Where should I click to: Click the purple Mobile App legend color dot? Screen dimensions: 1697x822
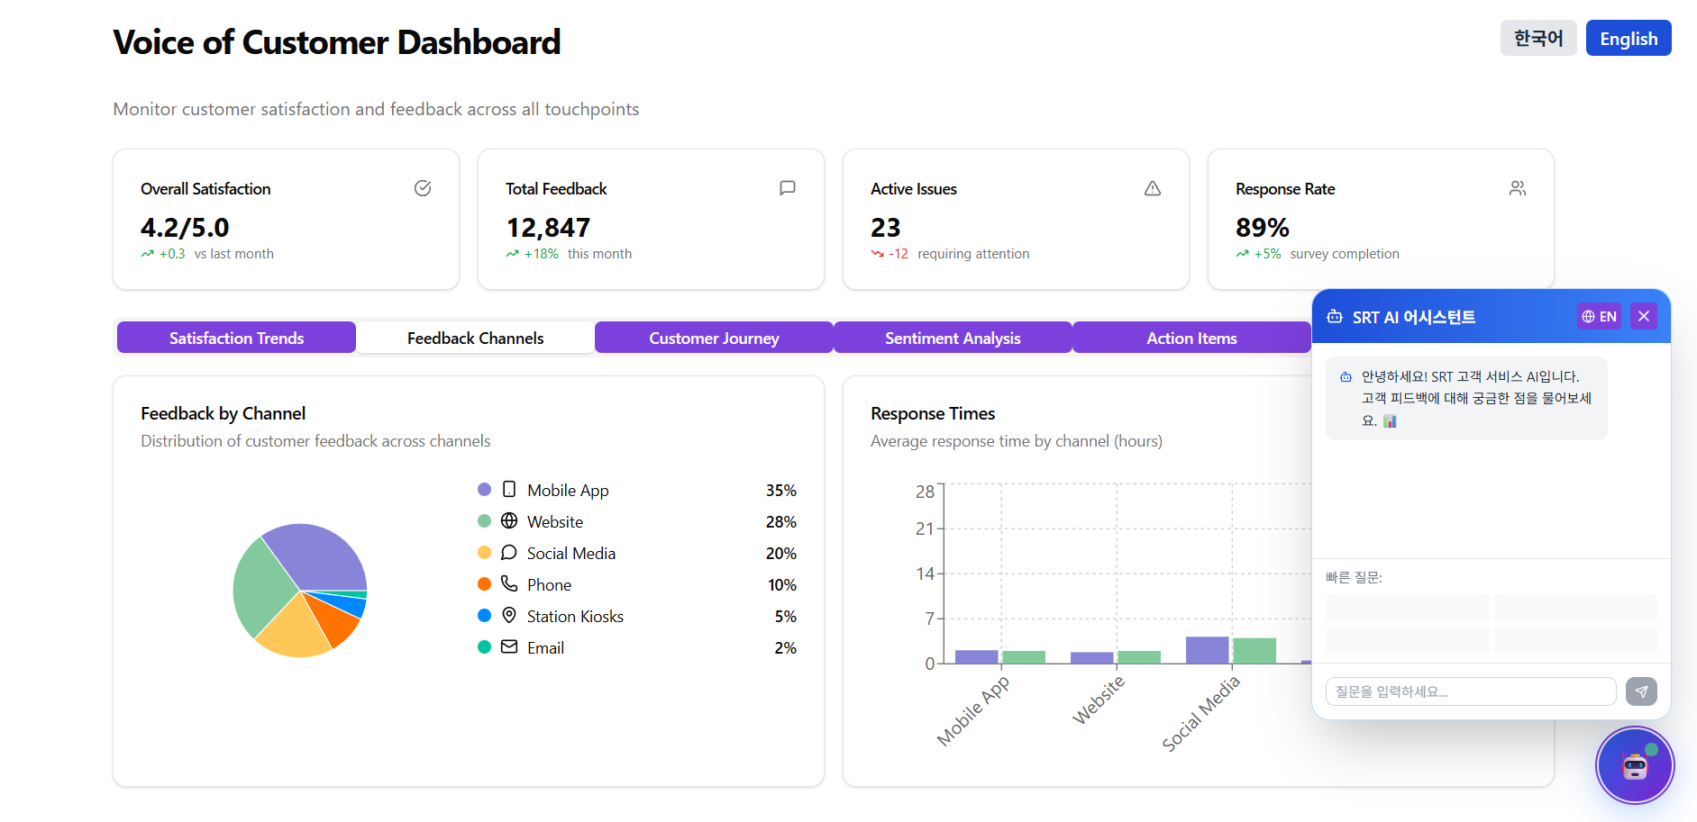(484, 490)
